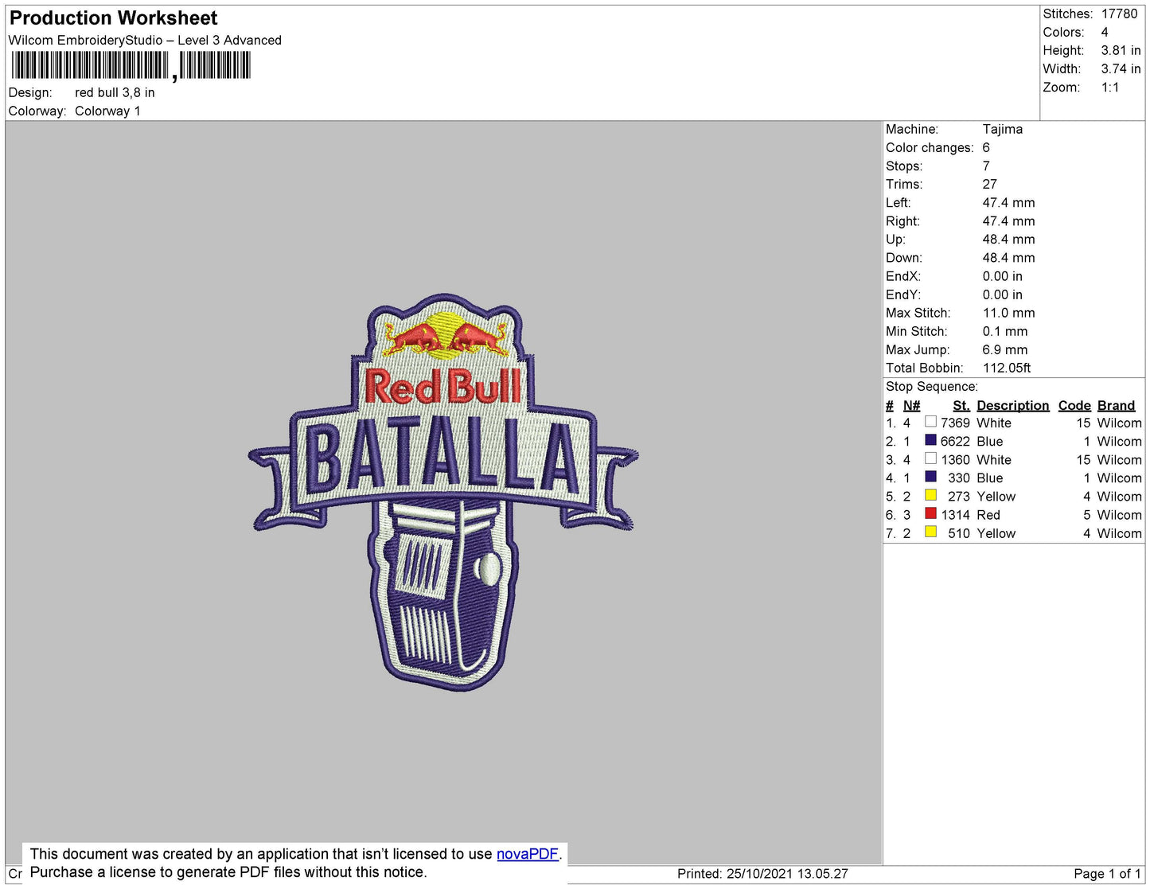Image resolution: width=1150 pixels, height=889 pixels.
Task: Click the embroidered Red Bull Batalla design
Action: [x=443, y=491]
